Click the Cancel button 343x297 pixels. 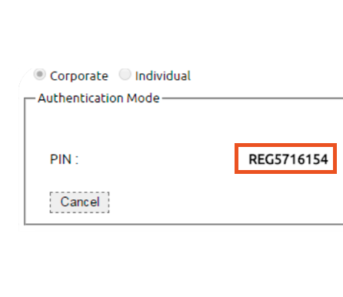click(x=79, y=202)
